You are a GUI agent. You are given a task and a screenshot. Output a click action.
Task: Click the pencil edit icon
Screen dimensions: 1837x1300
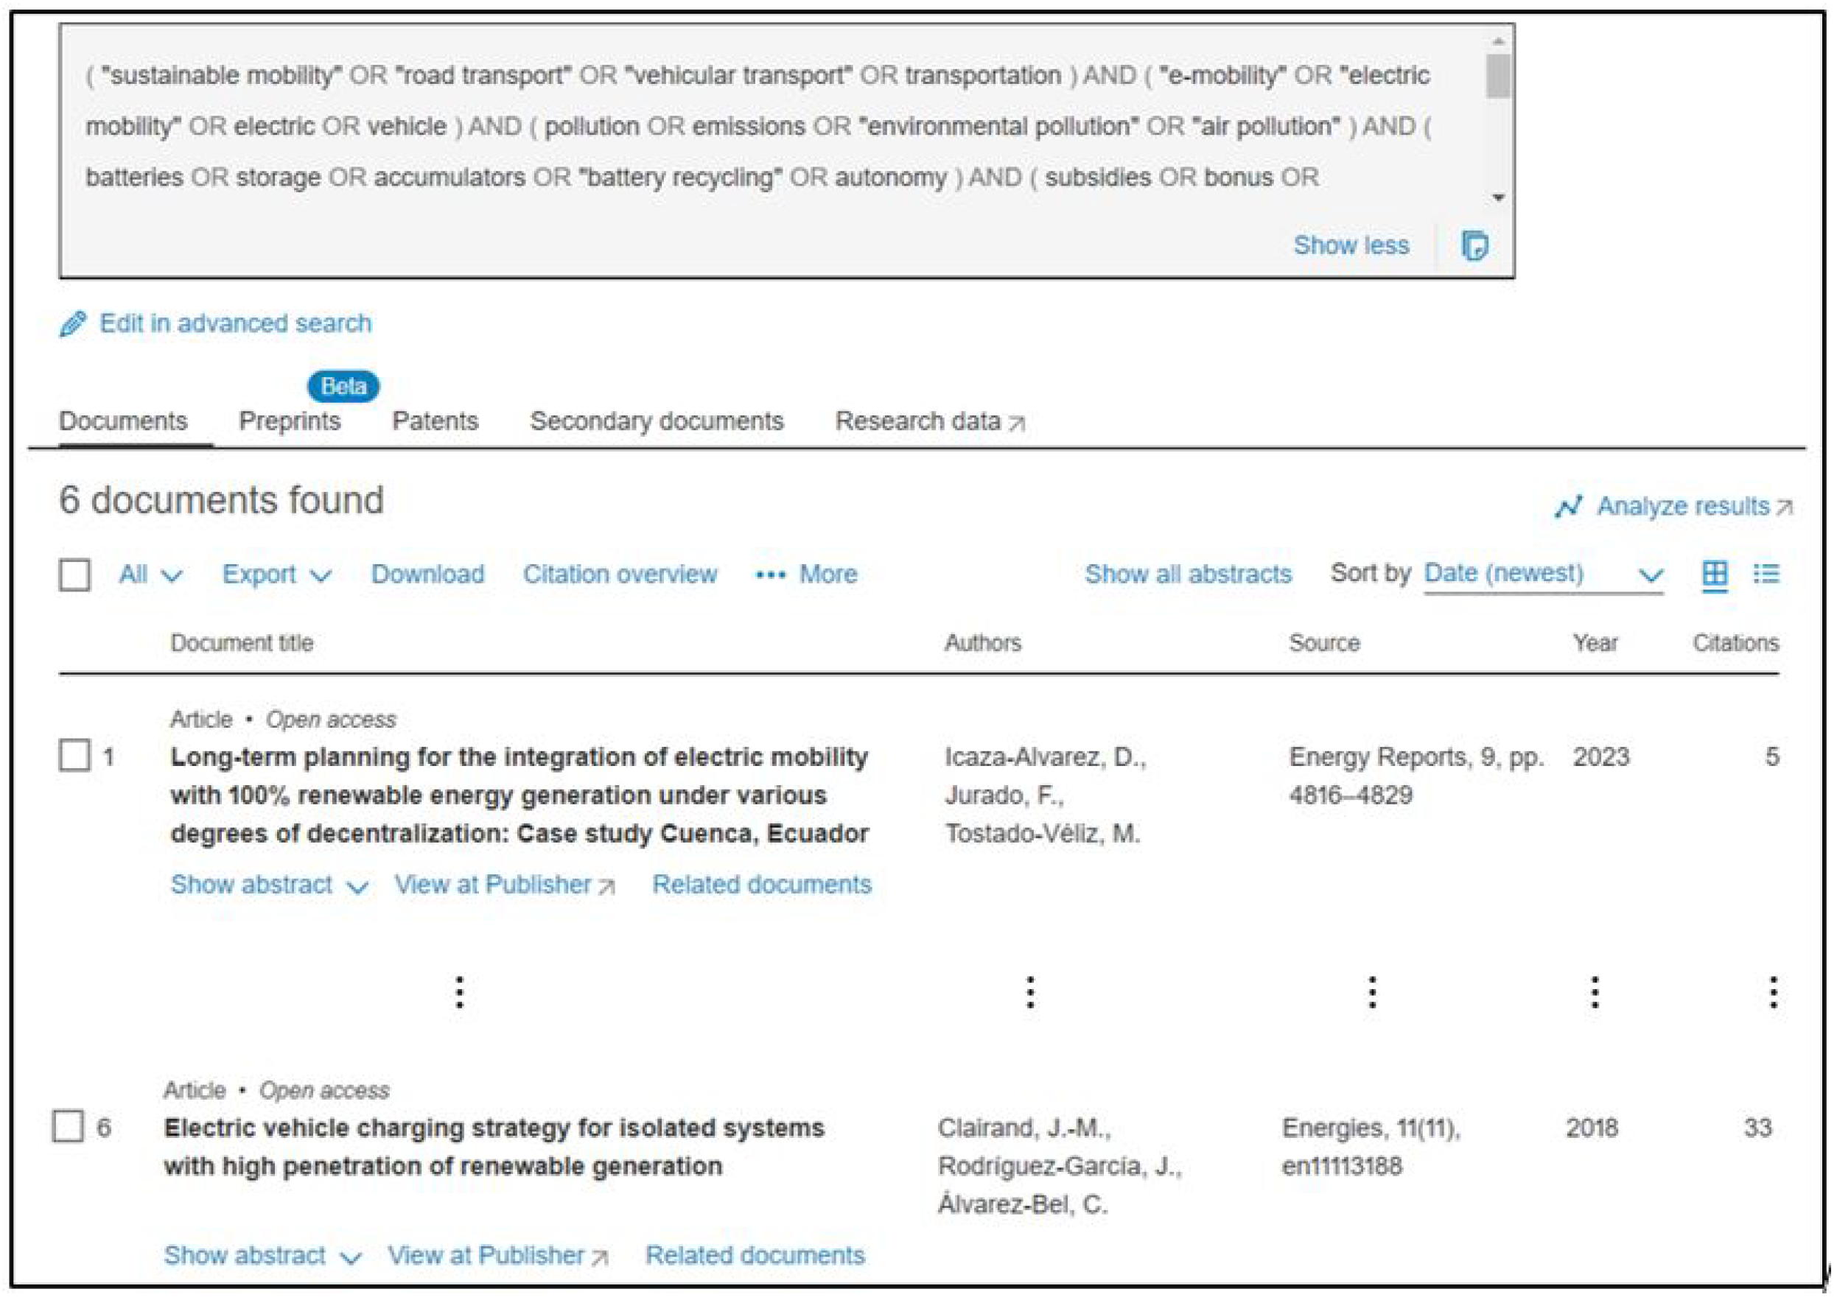click(x=72, y=324)
